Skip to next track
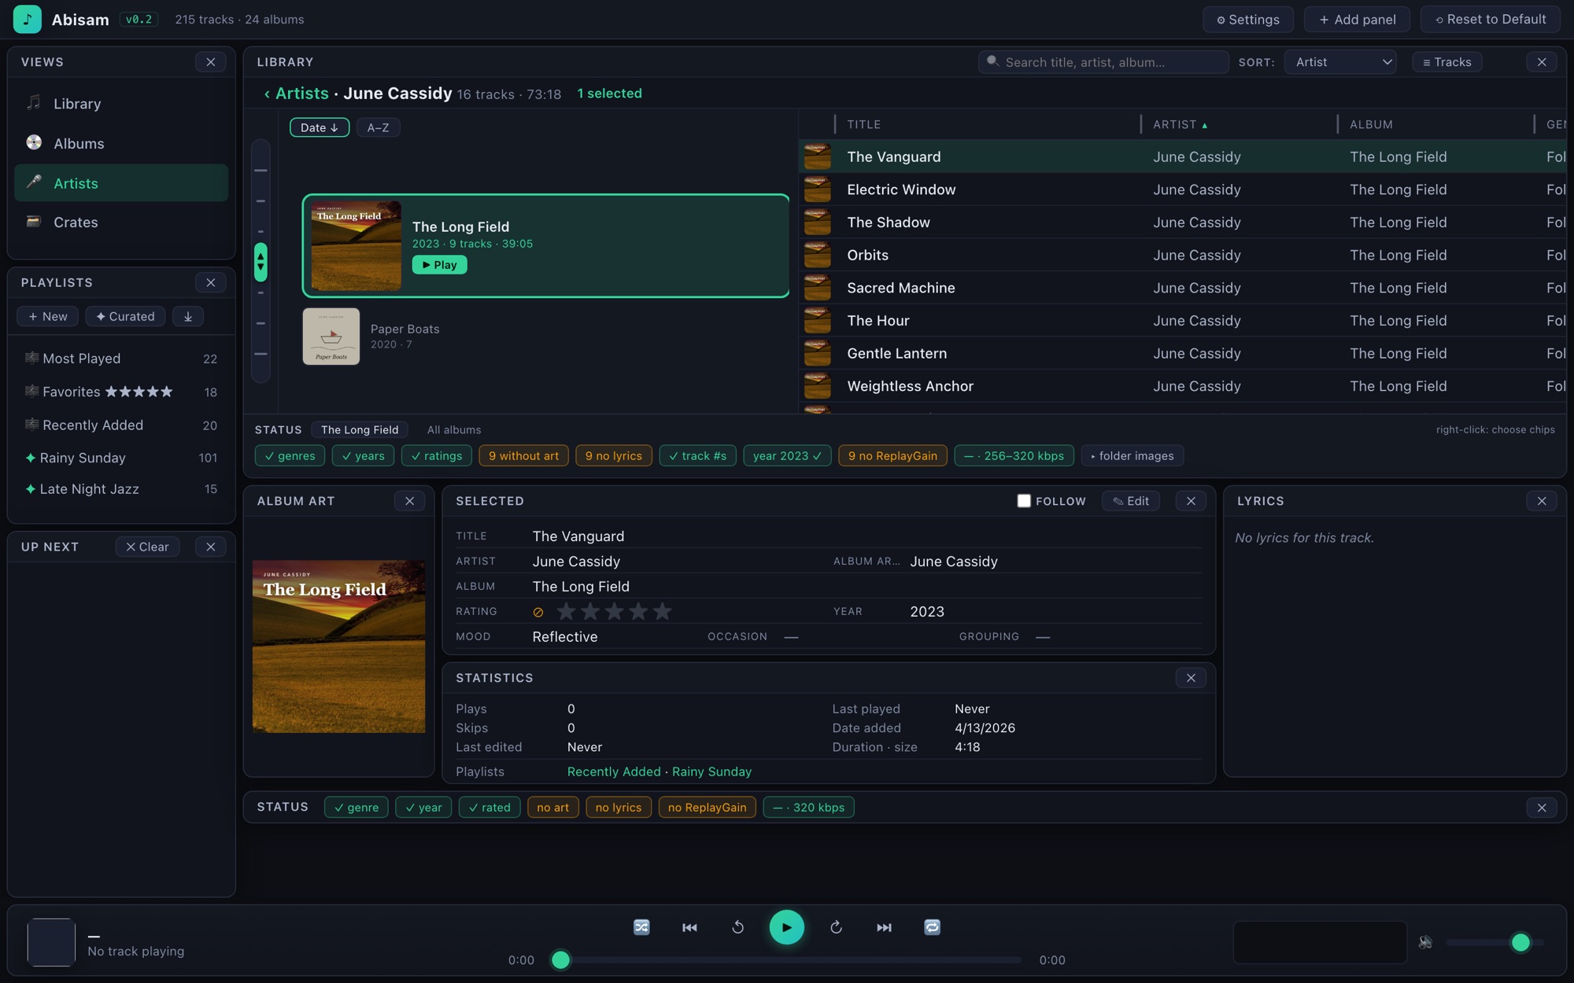Viewport: 1574px width, 983px height. click(884, 927)
